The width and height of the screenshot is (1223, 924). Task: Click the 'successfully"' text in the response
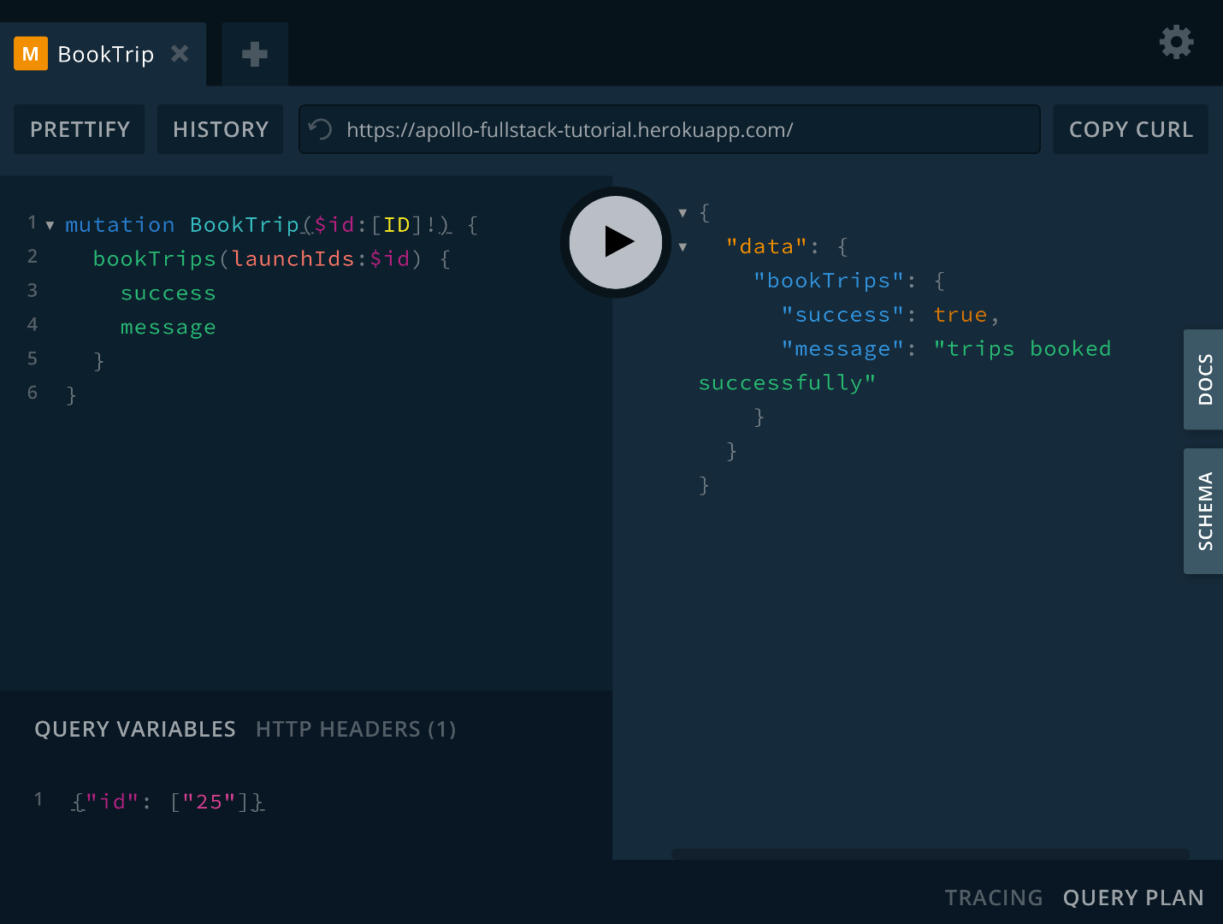point(788,382)
